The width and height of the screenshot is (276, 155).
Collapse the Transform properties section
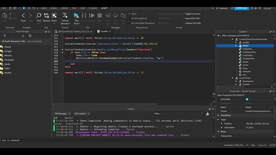click(x=219, y=115)
